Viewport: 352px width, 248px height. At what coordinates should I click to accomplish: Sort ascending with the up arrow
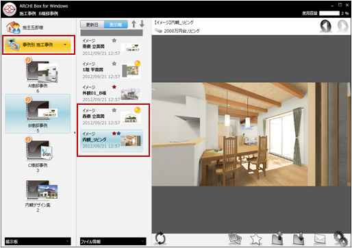point(134,24)
